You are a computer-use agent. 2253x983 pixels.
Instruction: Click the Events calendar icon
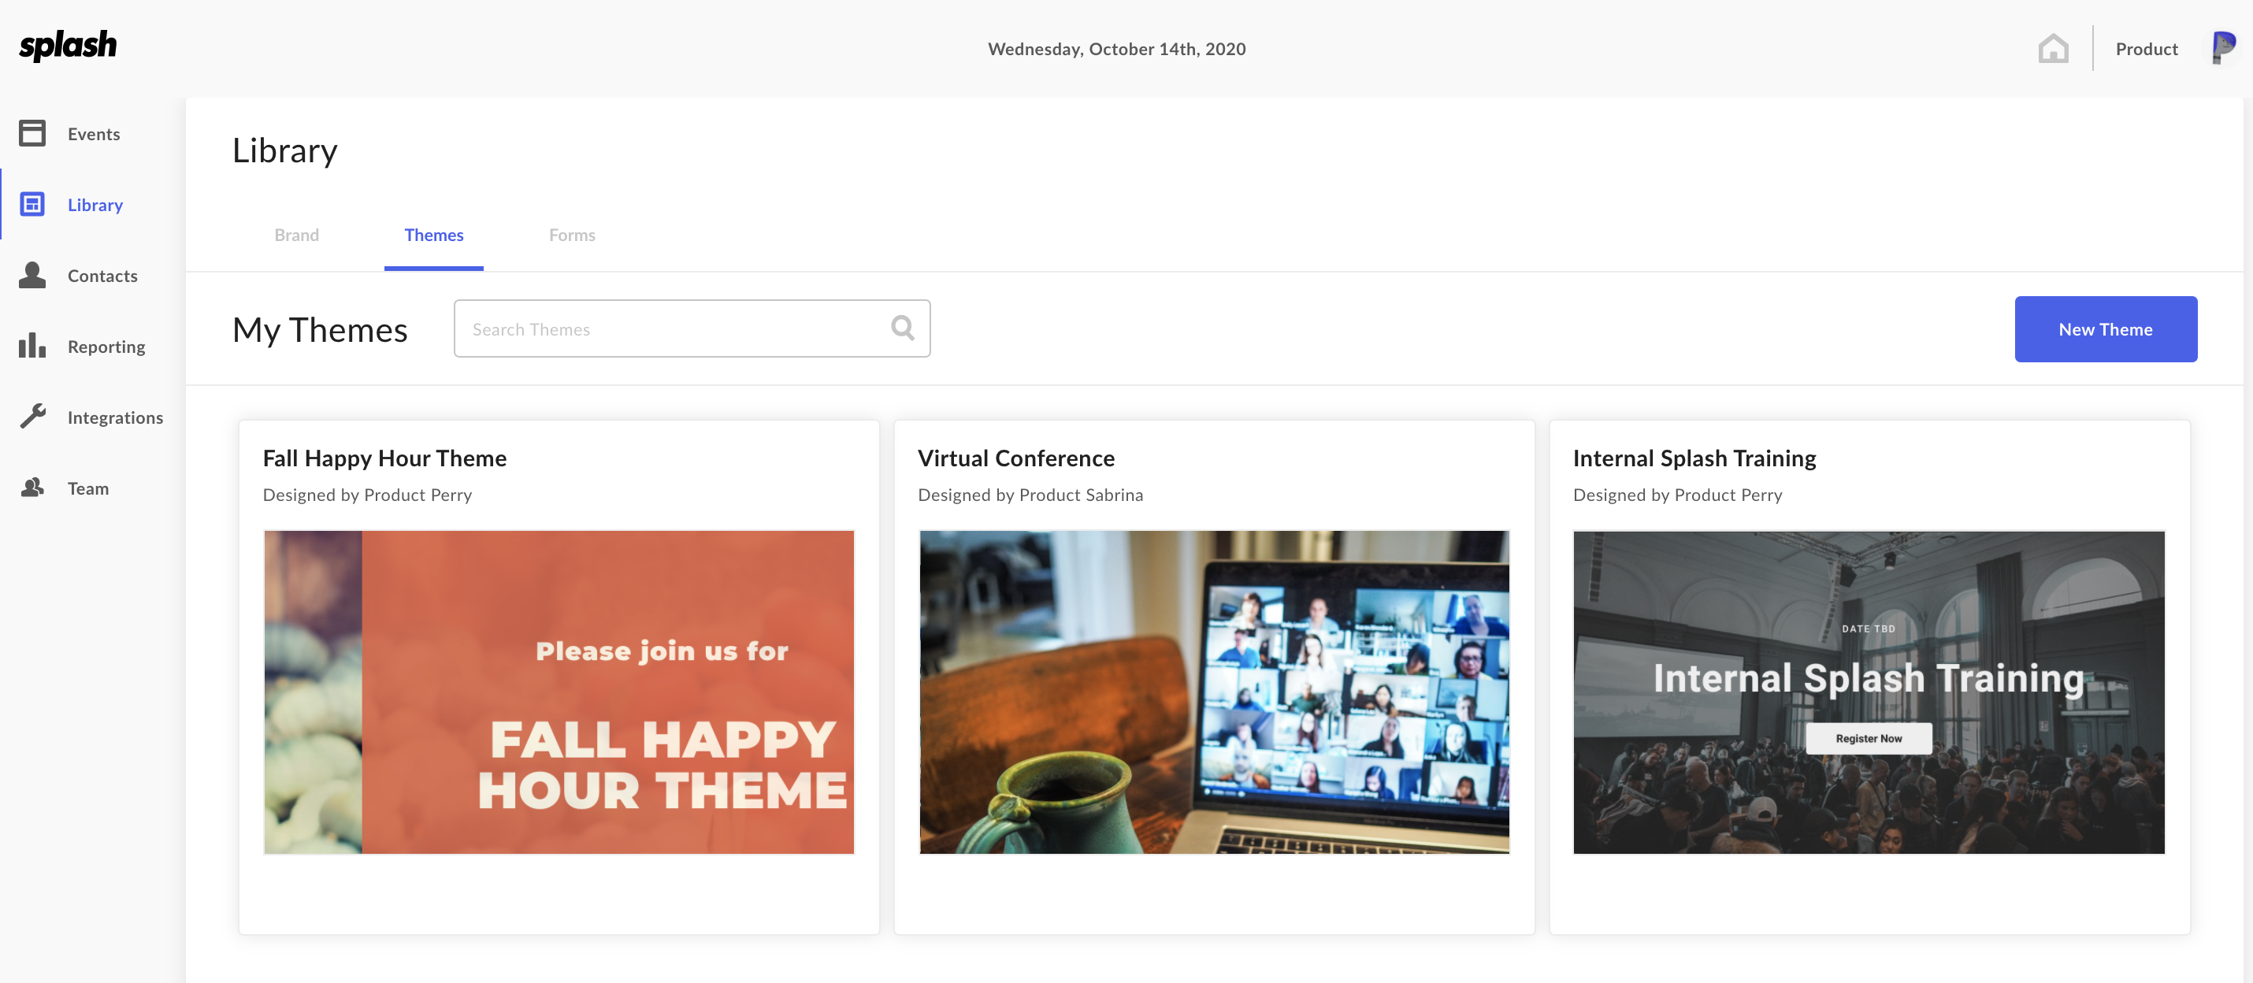point(32,134)
